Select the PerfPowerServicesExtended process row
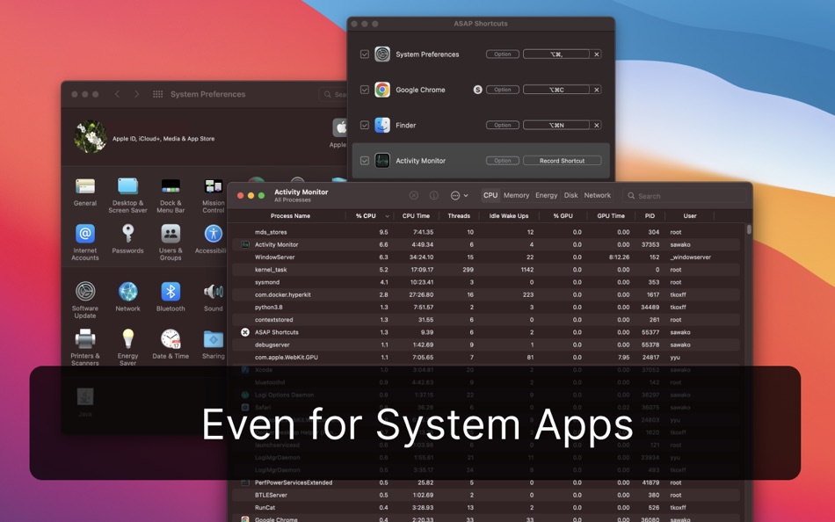This screenshot has height=522, width=835. 486,482
